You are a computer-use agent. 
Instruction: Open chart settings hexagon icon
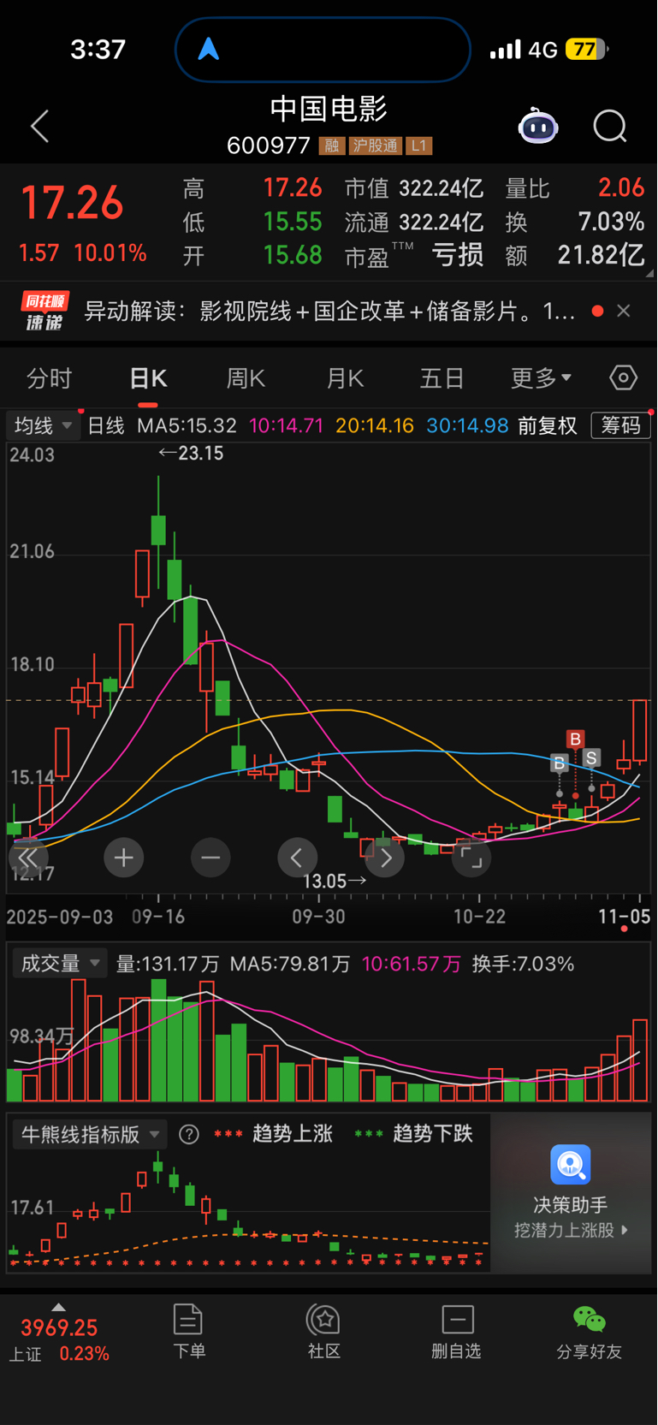[x=623, y=377]
